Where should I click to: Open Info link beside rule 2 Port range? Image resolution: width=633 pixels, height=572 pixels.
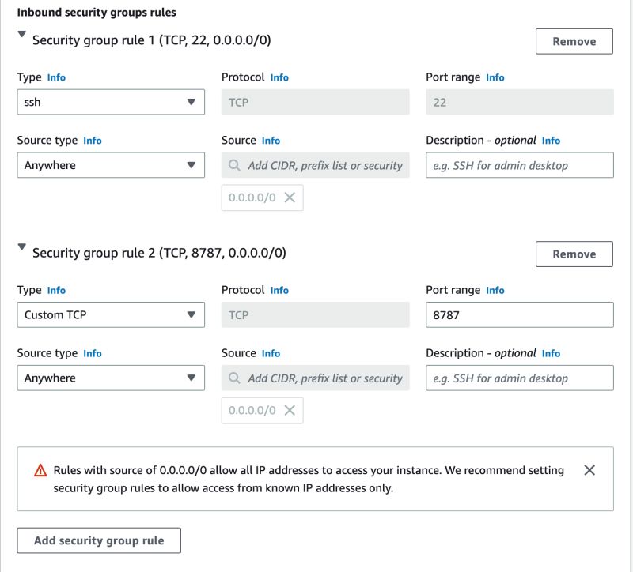pos(495,290)
